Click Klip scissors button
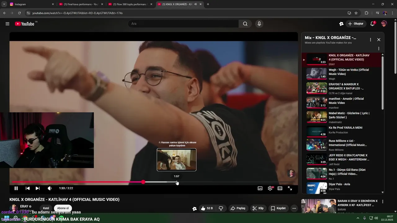The width and height of the screenshot is (397, 223). (x=258, y=208)
